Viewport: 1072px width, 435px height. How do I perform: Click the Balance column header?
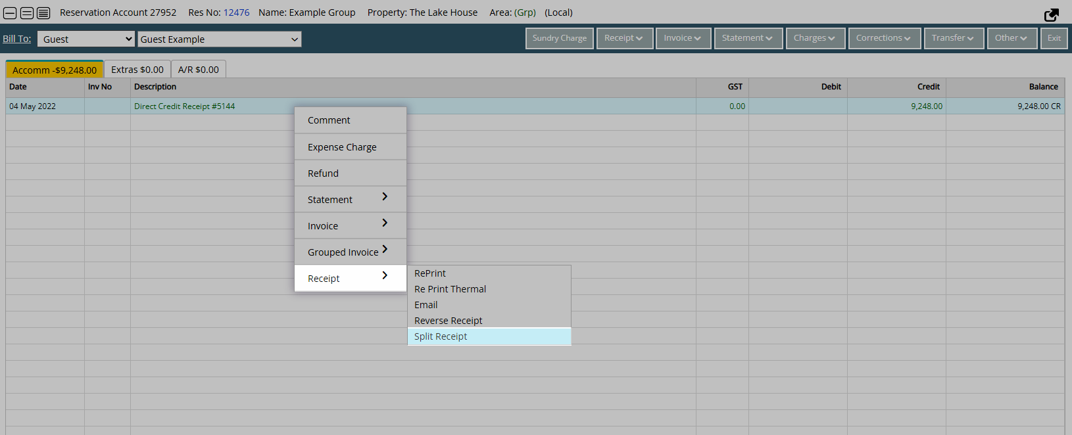click(x=1005, y=87)
